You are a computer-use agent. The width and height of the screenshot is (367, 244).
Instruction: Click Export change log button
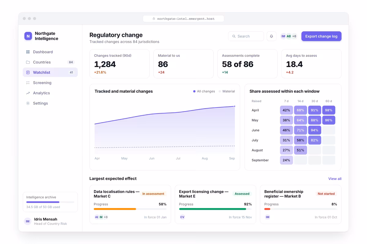(x=321, y=36)
